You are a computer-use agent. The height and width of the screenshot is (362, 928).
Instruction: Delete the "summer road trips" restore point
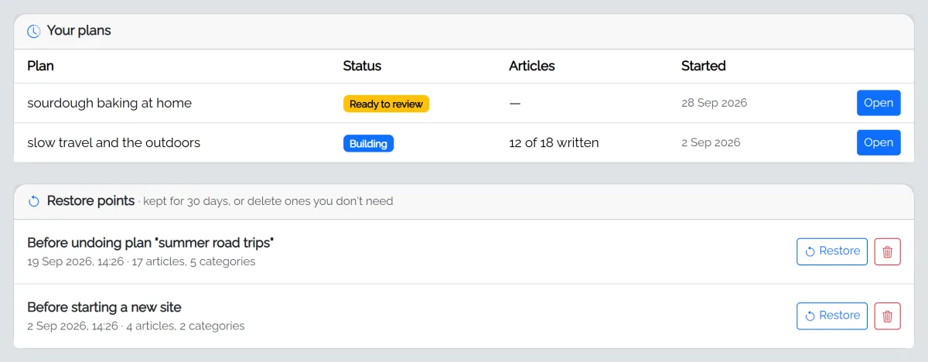887,251
